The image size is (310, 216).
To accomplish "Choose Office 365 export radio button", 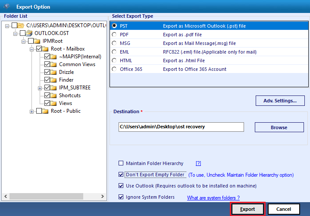I will [114, 69].
